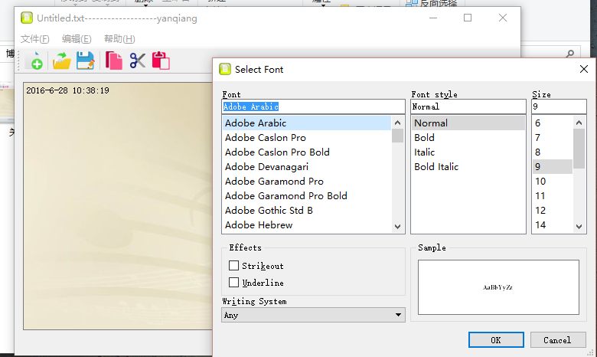Viewport: 597px width, 357px height.
Task: Click the Copy pages toolbar icon
Action: coord(113,61)
